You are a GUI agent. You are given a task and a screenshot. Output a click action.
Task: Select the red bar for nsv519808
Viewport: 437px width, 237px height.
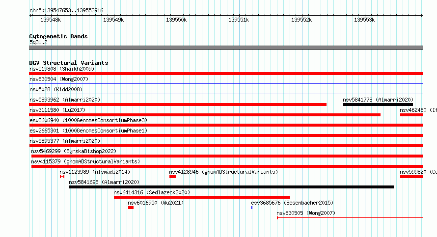click(x=226, y=74)
